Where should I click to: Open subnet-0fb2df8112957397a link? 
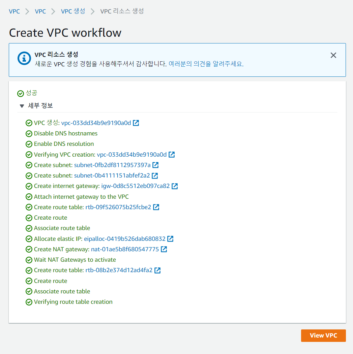point(112,165)
